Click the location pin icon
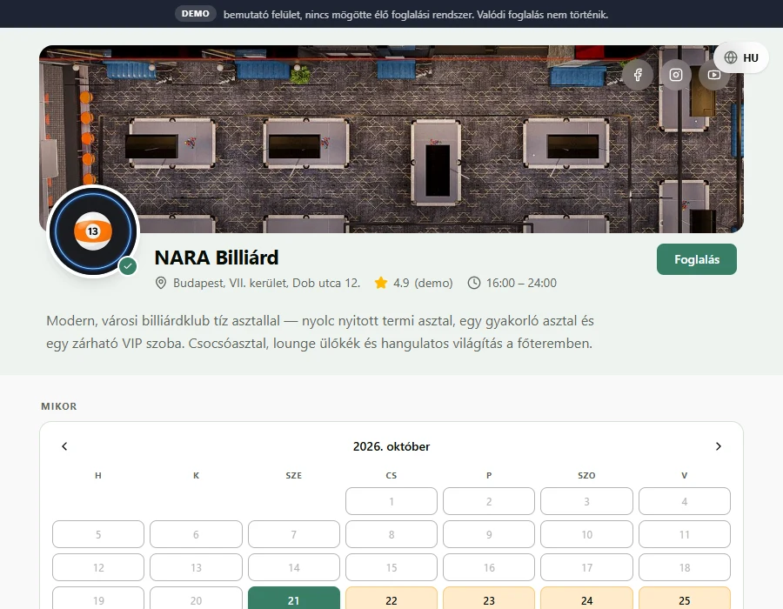 coord(161,283)
